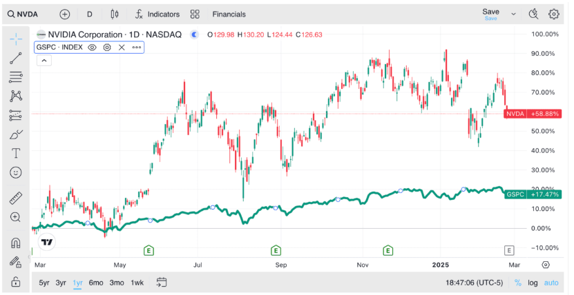Open GSPC series settings gear
Viewport: 574px width, 295px height.
pyautogui.click(x=107, y=48)
